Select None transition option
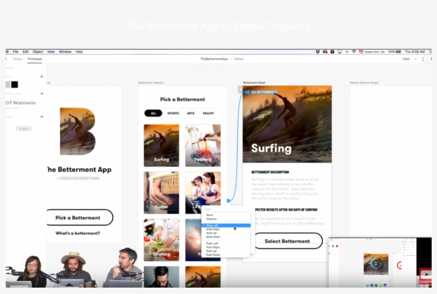Image resolution: width=437 pixels, height=294 pixels. (226, 215)
